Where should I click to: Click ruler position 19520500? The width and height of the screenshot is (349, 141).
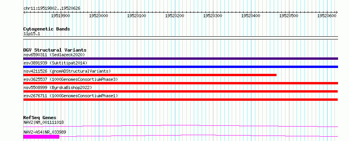[x=289, y=16]
